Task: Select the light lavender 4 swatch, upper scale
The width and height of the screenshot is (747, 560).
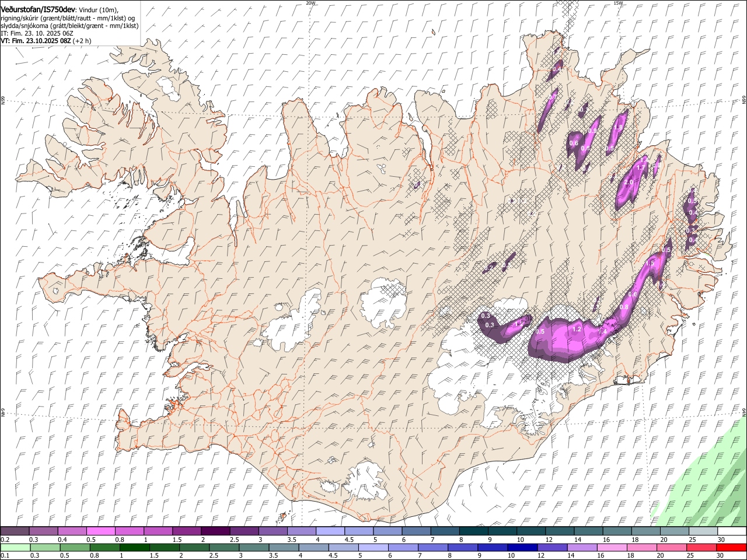Action: click(330, 531)
